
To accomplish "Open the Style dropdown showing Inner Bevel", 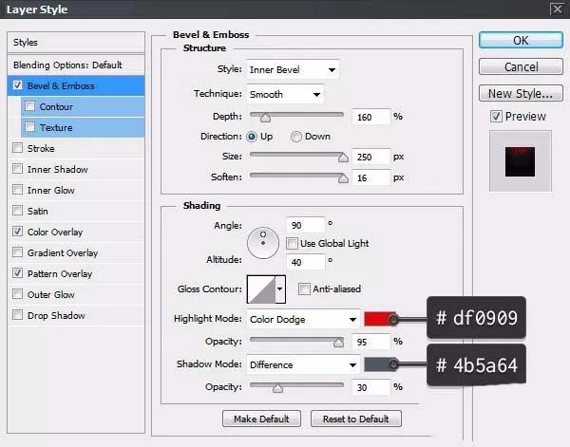I will tap(293, 69).
